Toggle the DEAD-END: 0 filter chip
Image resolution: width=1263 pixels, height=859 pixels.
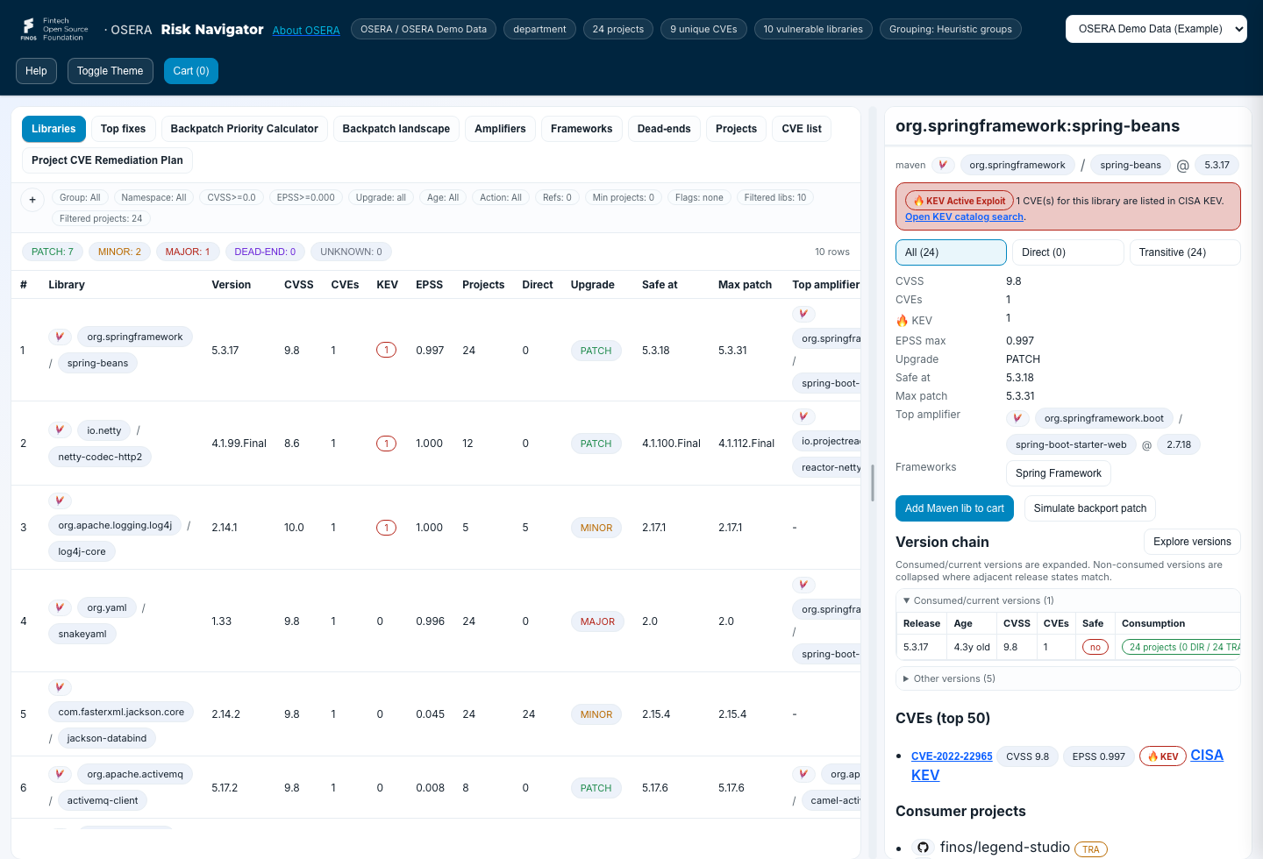tap(265, 252)
